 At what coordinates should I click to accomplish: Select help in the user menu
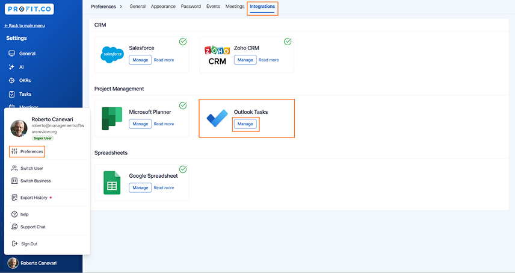click(24, 215)
